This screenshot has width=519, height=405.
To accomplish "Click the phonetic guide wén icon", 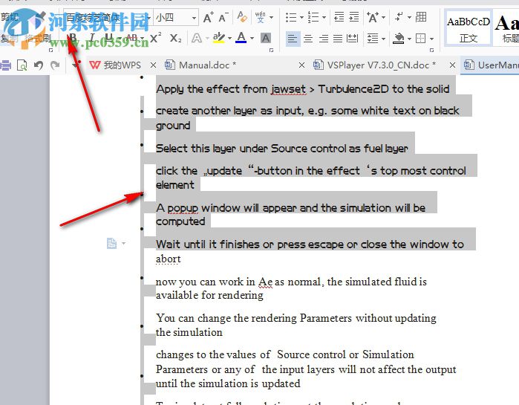I will click(x=260, y=17).
